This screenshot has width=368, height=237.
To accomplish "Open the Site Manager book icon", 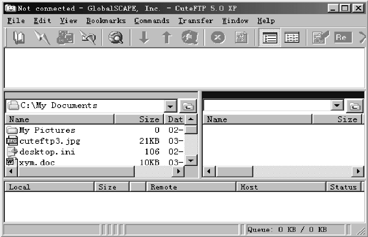I will pos(19,37).
